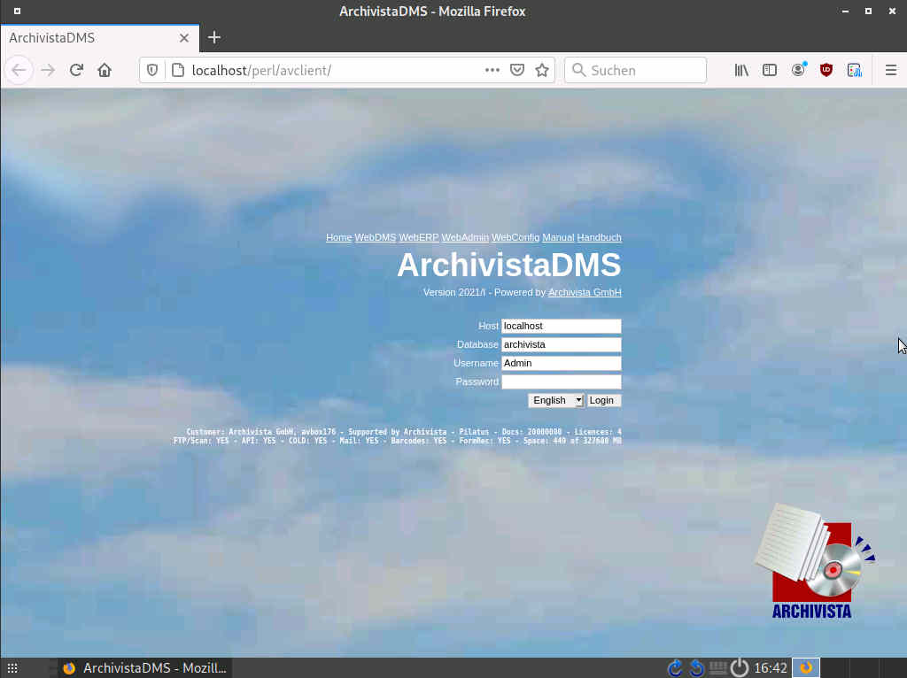Focus the Password field
Screen dimensions: 907x678
coord(561,381)
